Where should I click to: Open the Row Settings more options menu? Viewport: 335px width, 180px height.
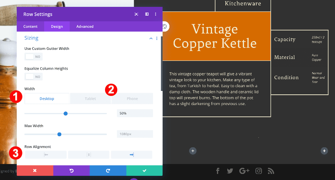pos(156,14)
